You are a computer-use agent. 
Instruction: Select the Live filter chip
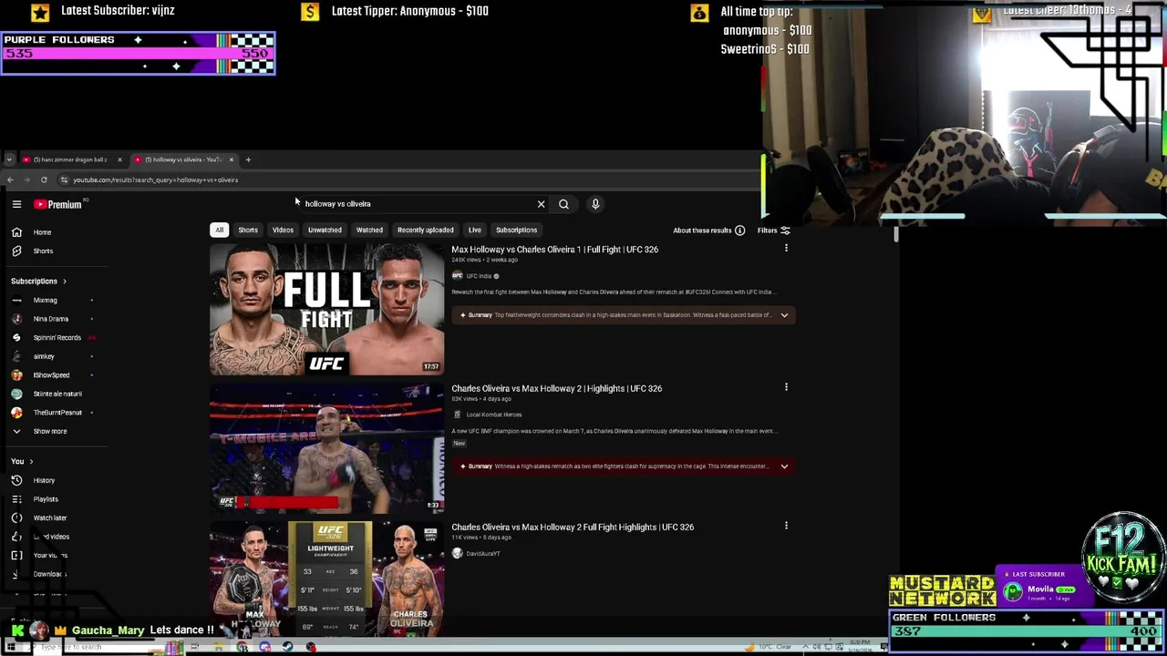point(474,231)
